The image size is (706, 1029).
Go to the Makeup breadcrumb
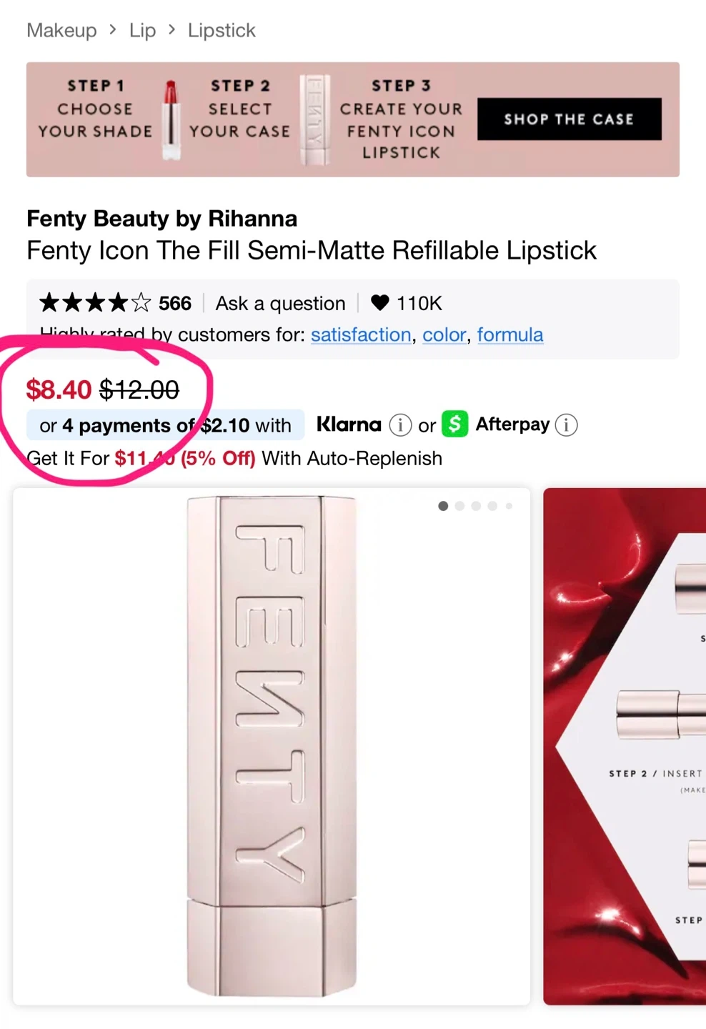point(61,30)
